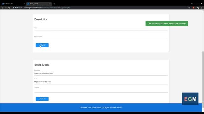Viewport: 204px width, 114px height.
Task: Click the empty Youtube URL field
Action: (x=101, y=91)
